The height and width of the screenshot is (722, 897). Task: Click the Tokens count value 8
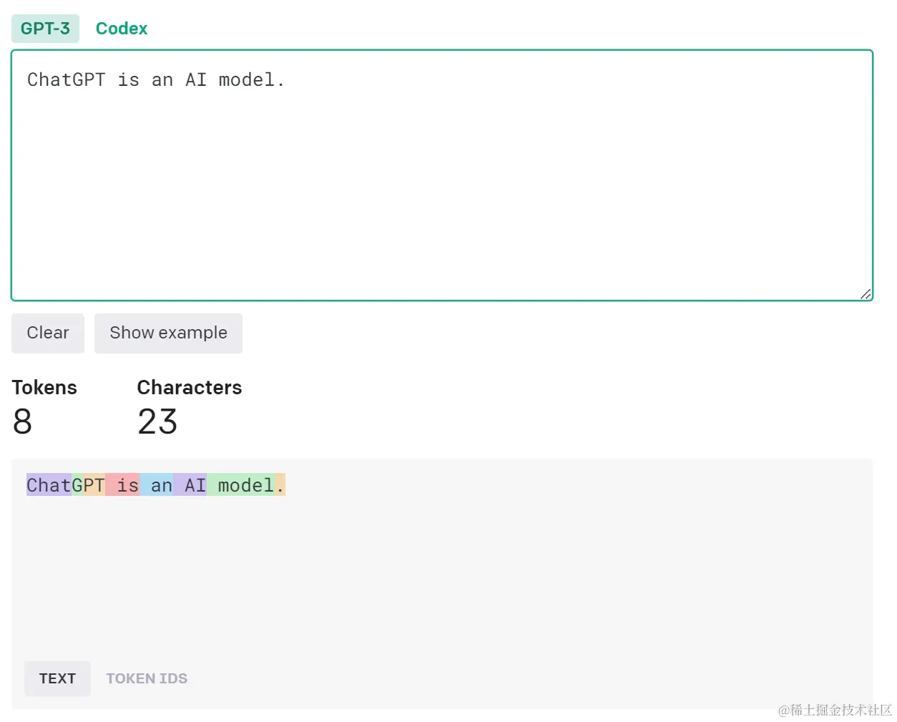point(22,421)
